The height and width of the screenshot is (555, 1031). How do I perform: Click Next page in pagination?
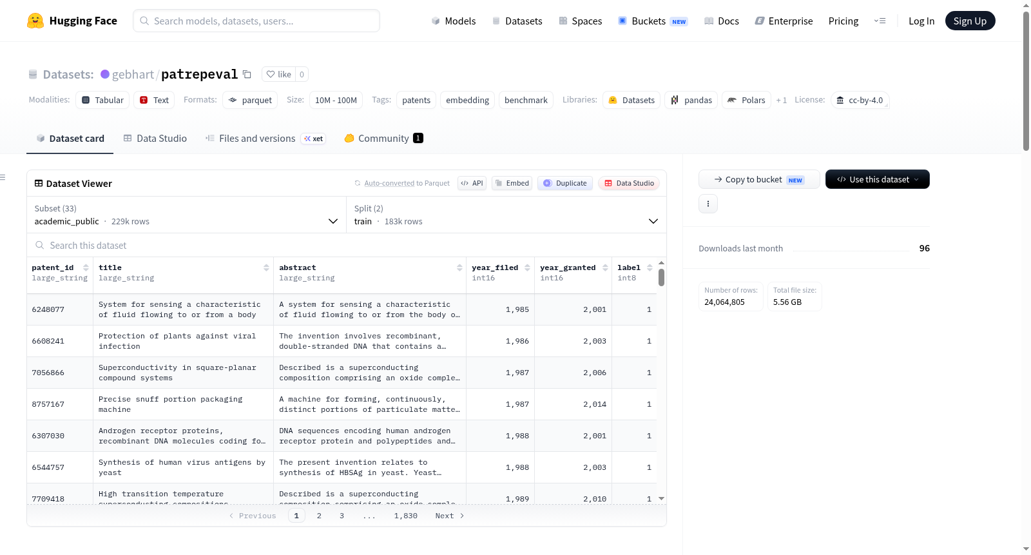coord(450,516)
